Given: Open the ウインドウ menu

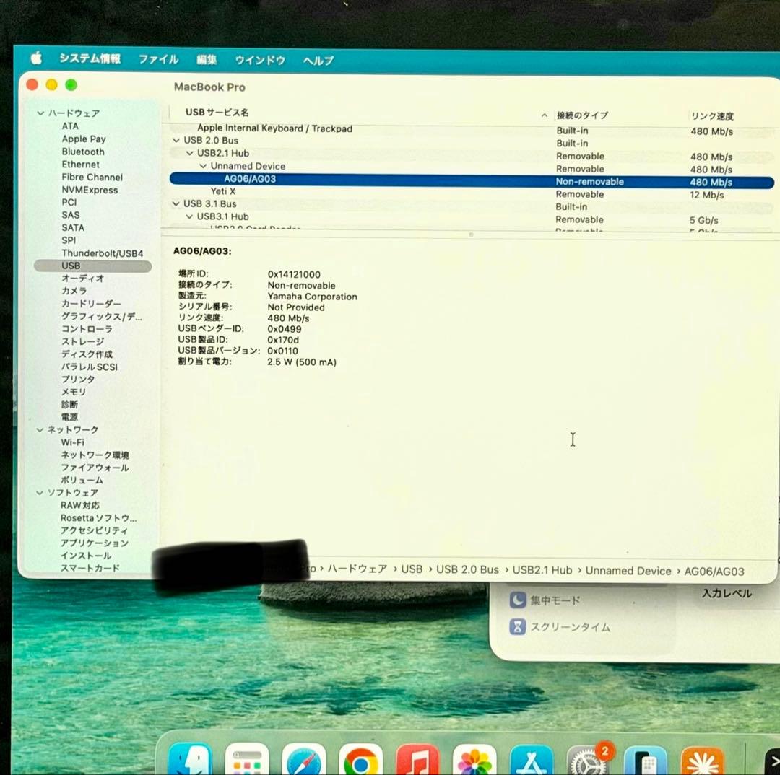Looking at the screenshot, I should pyautogui.click(x=260, y=60).
